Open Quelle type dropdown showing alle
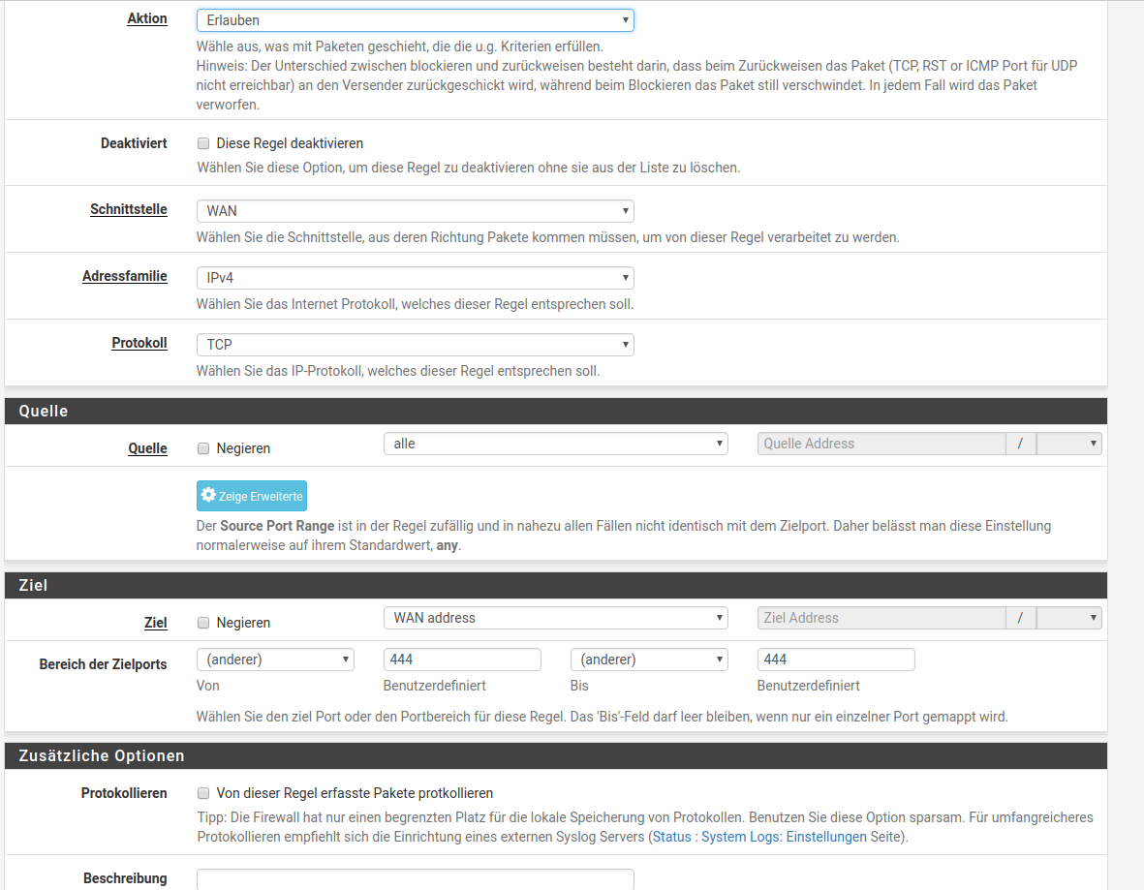Screen dimensions: 1144x890 point(555,444)
